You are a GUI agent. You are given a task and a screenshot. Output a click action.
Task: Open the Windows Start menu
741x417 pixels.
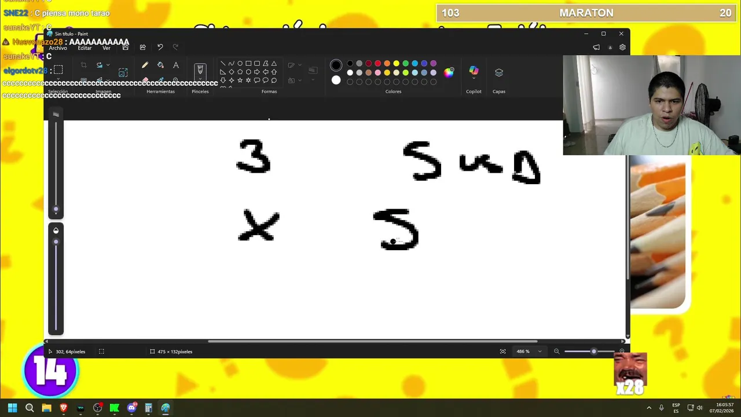[12, 408]
